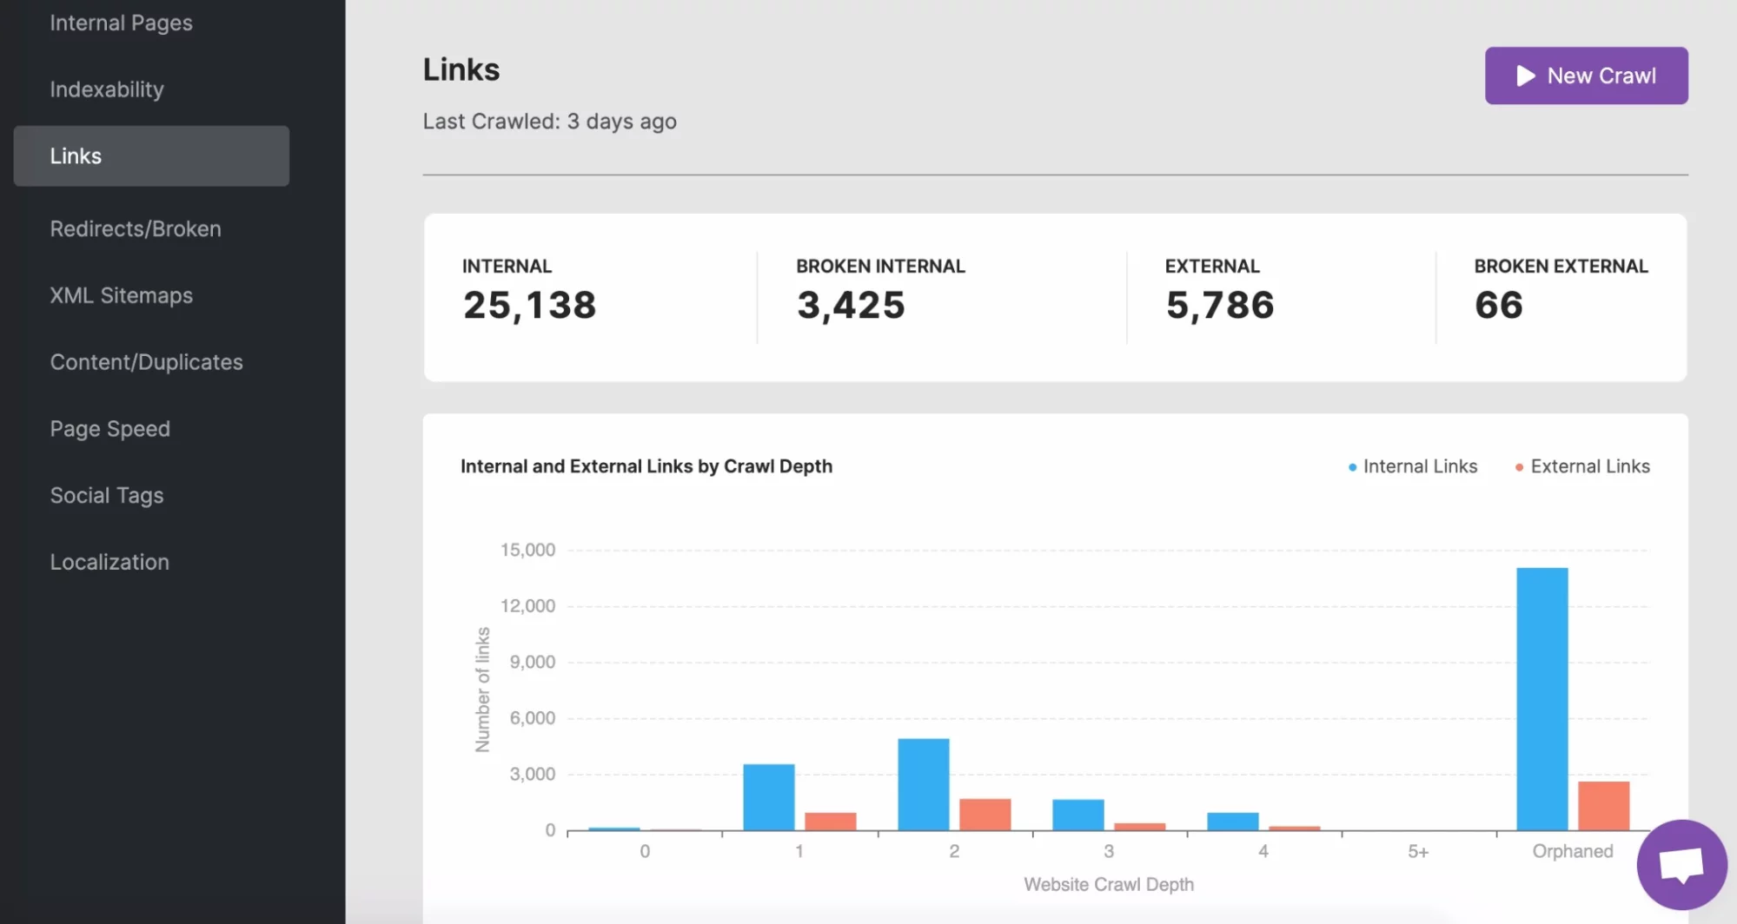Viewport: 1737px width, 924px height.
Task: Go to Indexability section
Action: (107, 89)
